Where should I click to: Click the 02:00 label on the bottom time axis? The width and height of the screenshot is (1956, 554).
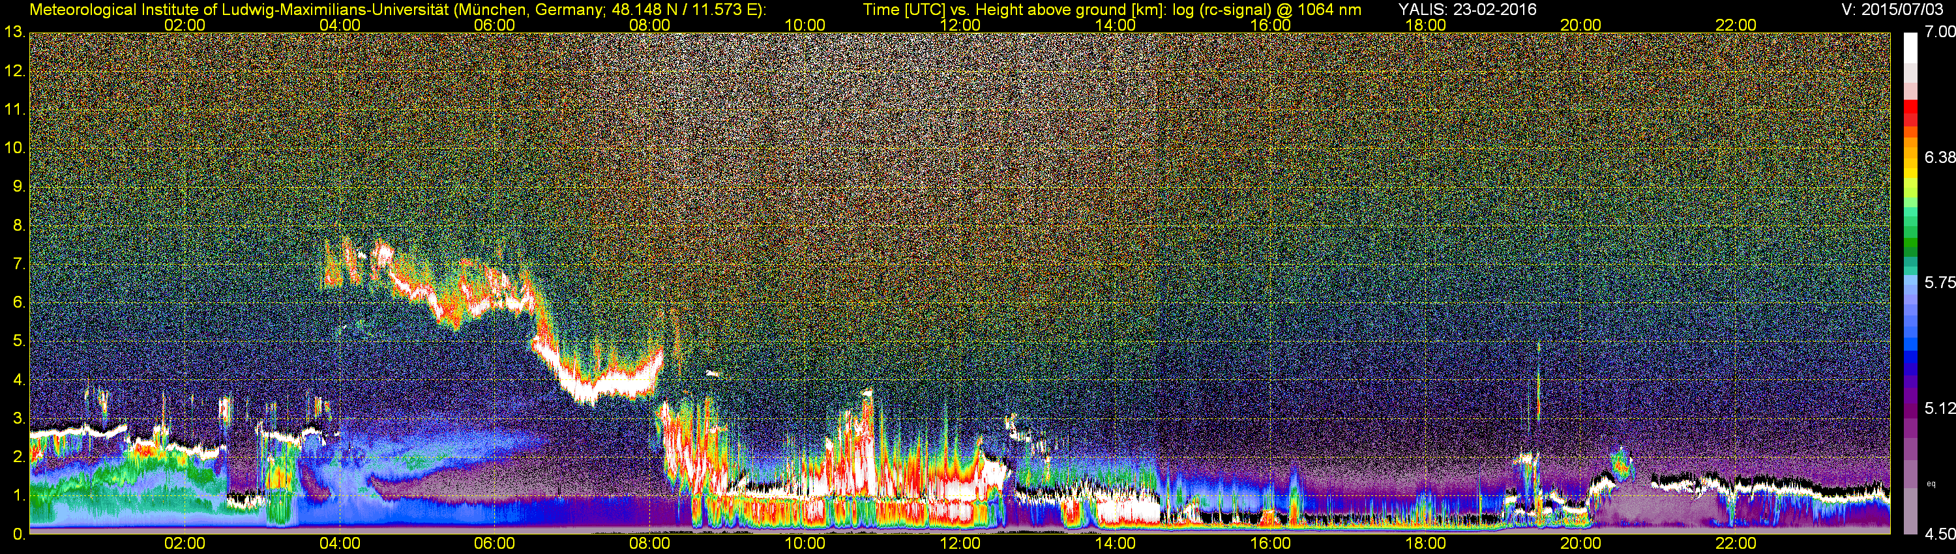click(x=185, y=544)
